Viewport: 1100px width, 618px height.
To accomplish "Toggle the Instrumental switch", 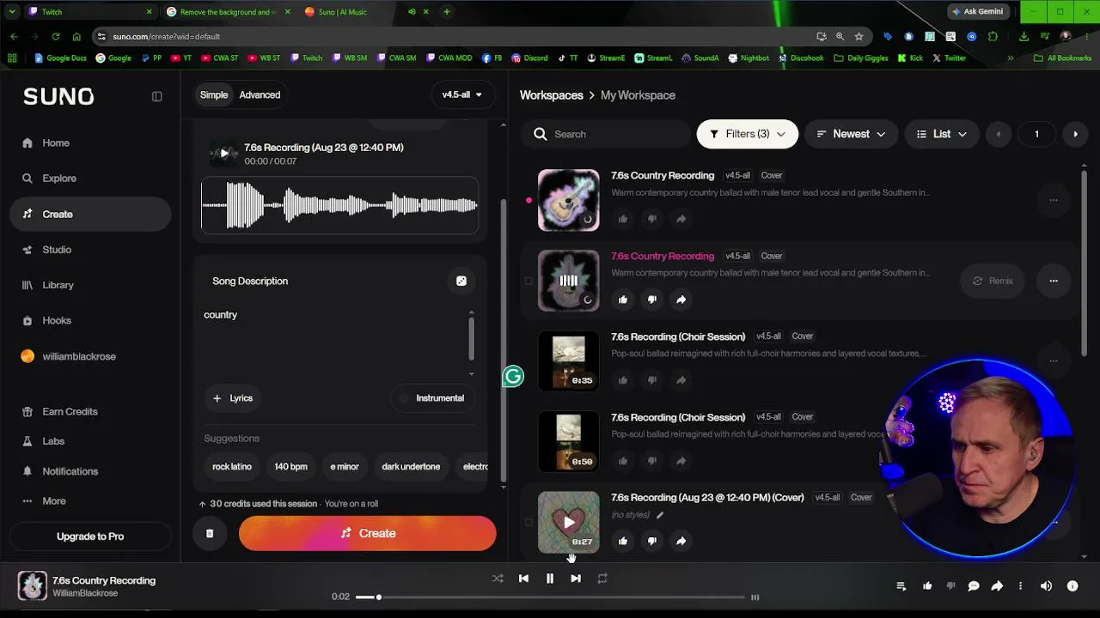I will (x=432, y=398).
